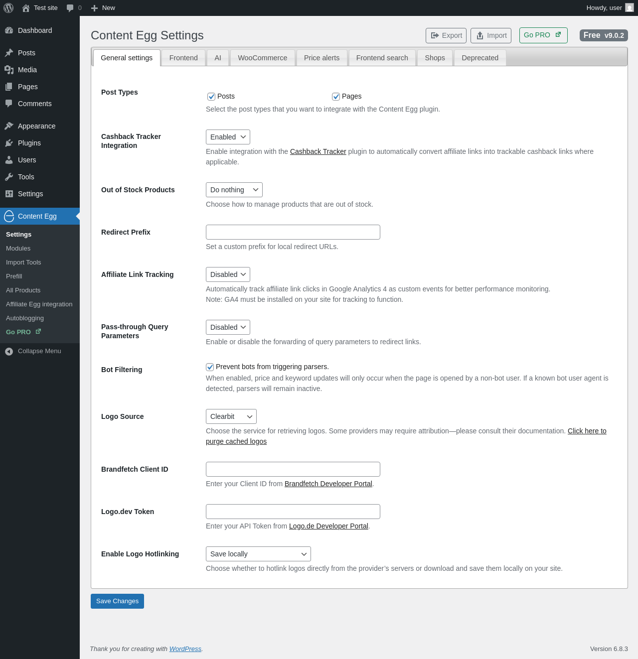Screen dimensions: 638x659
Task: Open the Out of Stock Products dropdown
Action: click(x=234, y=190)
